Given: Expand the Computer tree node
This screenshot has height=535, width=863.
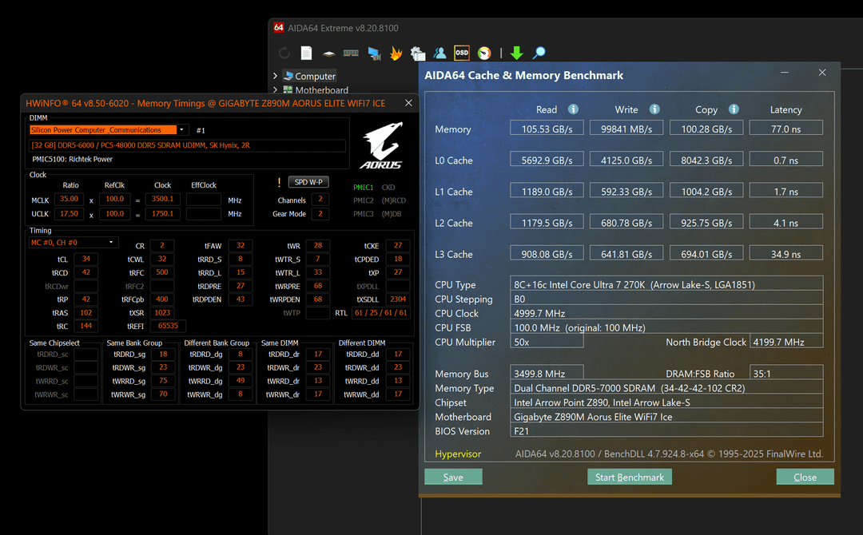Looking at the screenshot, I should [275, 76].
